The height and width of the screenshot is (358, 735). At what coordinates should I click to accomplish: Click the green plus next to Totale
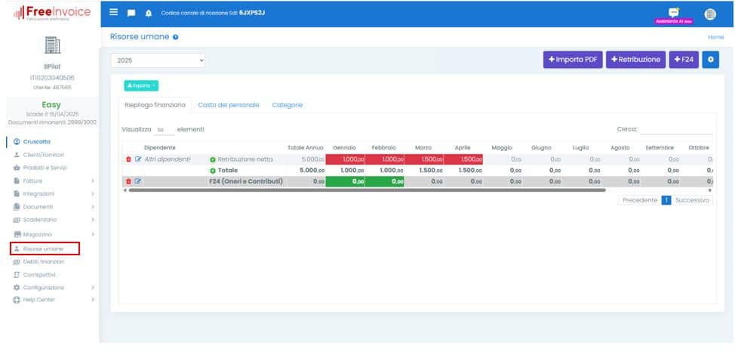point(213,171)
